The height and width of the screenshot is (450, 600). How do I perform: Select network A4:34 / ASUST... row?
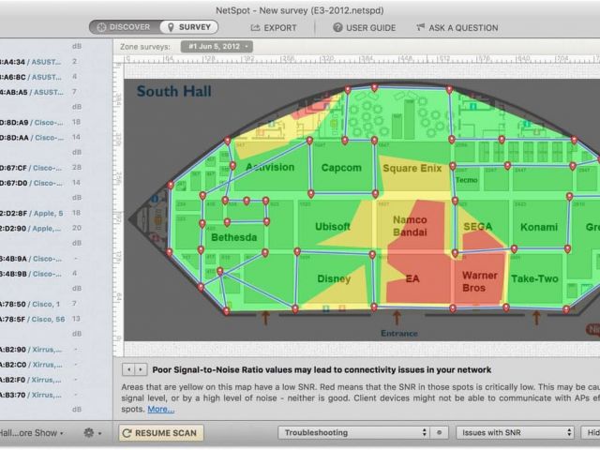56,62
